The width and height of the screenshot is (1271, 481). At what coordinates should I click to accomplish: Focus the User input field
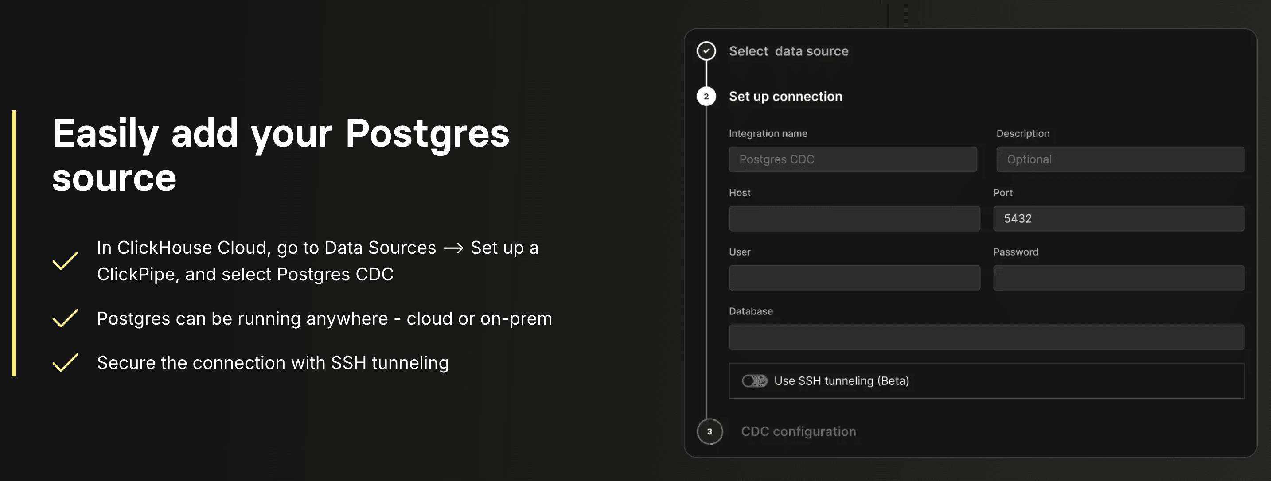coord(854,278)
